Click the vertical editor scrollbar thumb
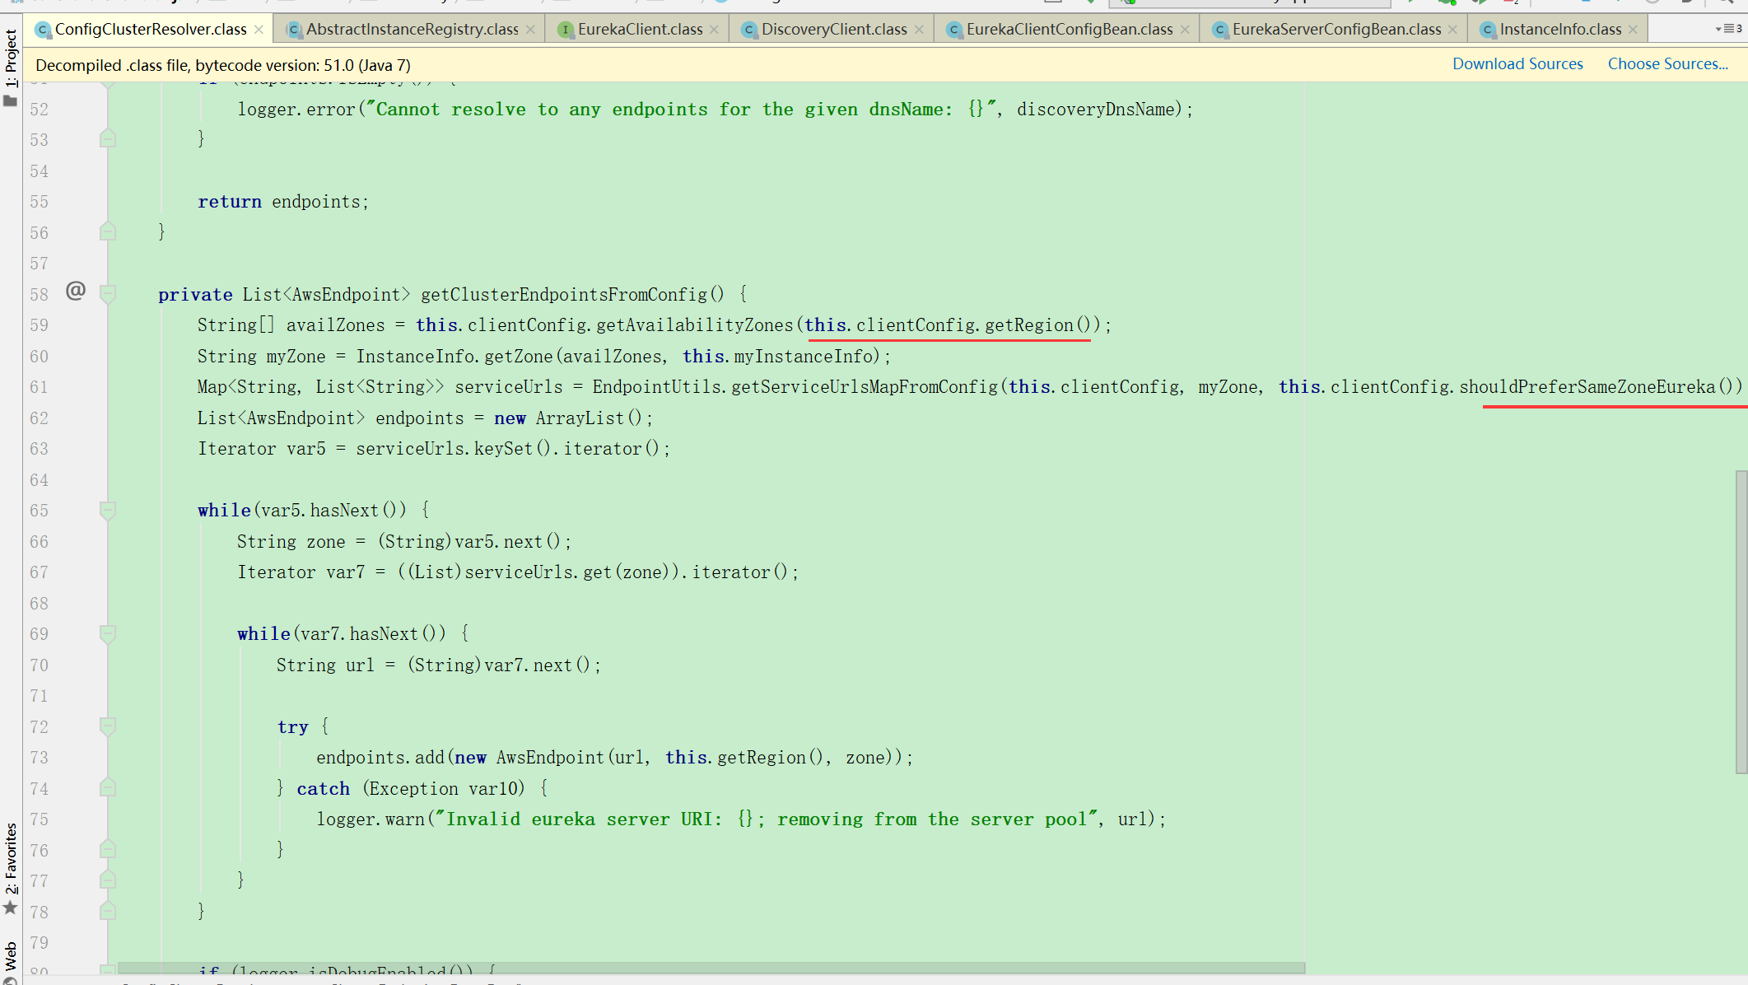 click(1741, 622)
